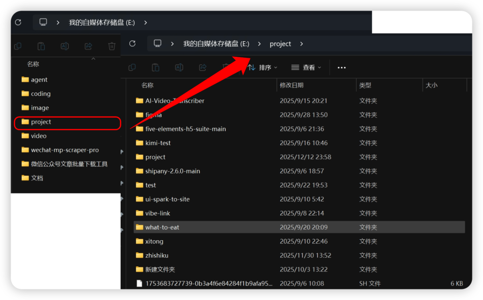Open the three-dot more options menu
Screen dimensions: 483x300
pyautogui.click(x=342, y=68)
